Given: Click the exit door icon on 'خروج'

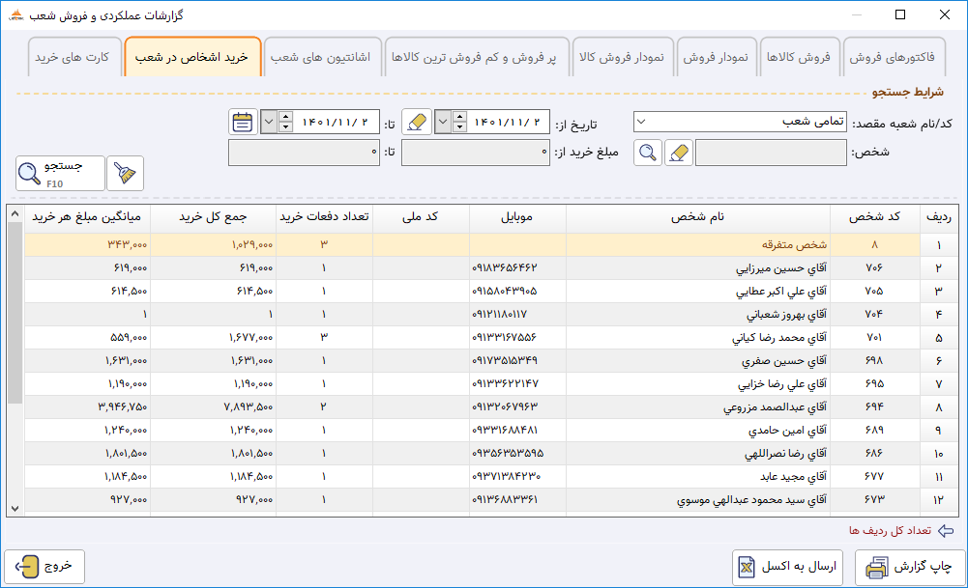Looking at the screenshot, I should (27, 567).
